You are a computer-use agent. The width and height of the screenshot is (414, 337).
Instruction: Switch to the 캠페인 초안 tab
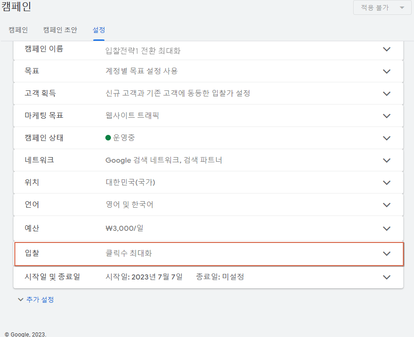[x=60, y=30]
